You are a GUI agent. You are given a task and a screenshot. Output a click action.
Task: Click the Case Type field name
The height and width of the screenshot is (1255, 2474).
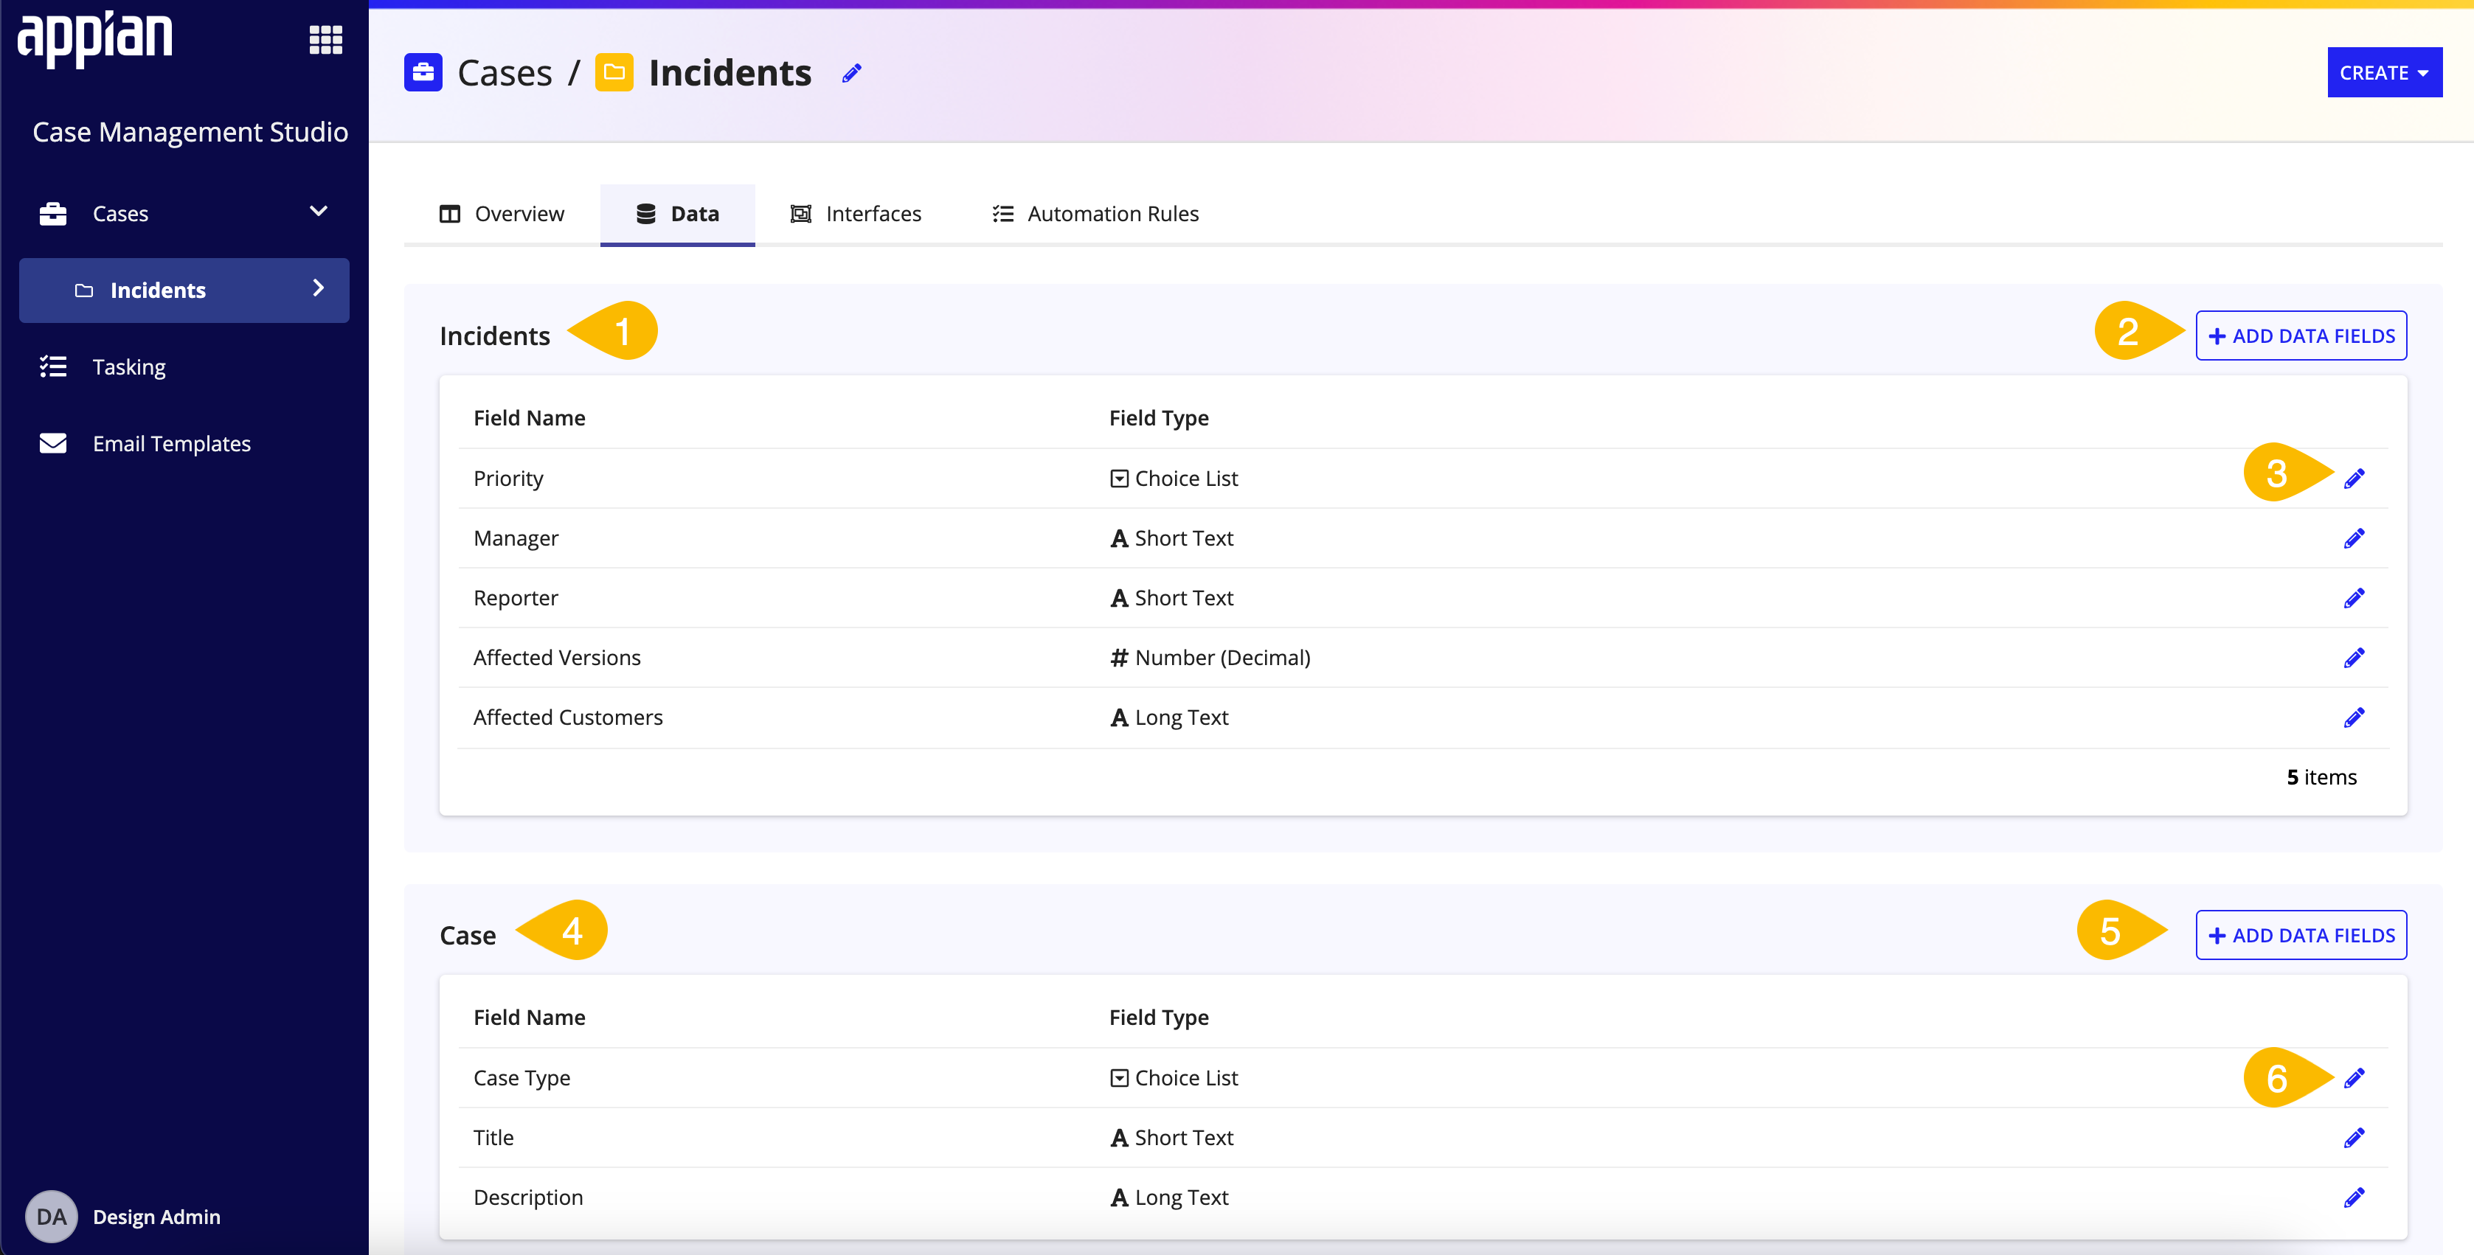click(x=522, y=1078)
